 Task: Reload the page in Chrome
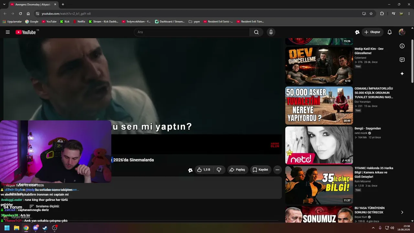click(x=20, y=14)
